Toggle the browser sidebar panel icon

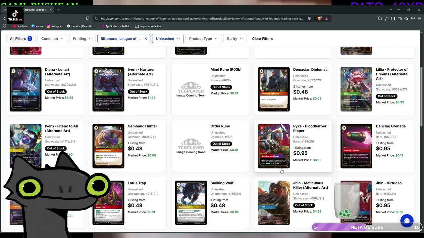tap(393, 19)
